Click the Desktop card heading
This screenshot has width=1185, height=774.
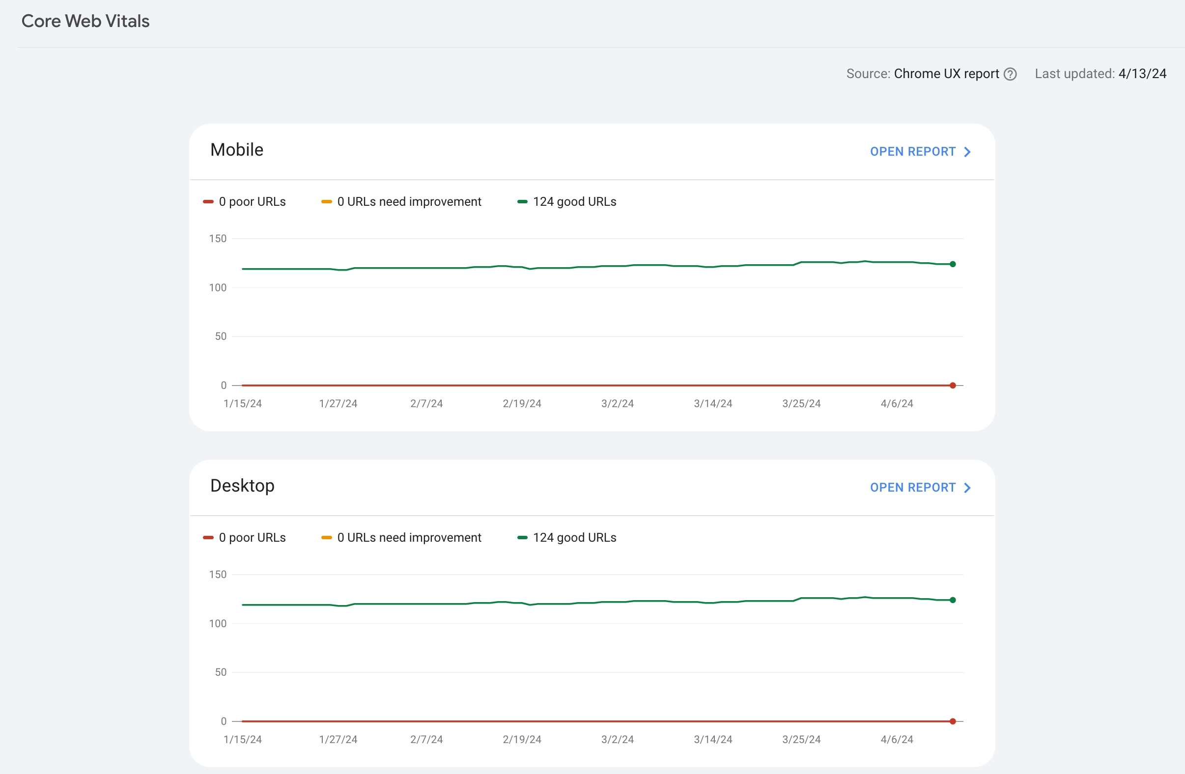(243, 486)
